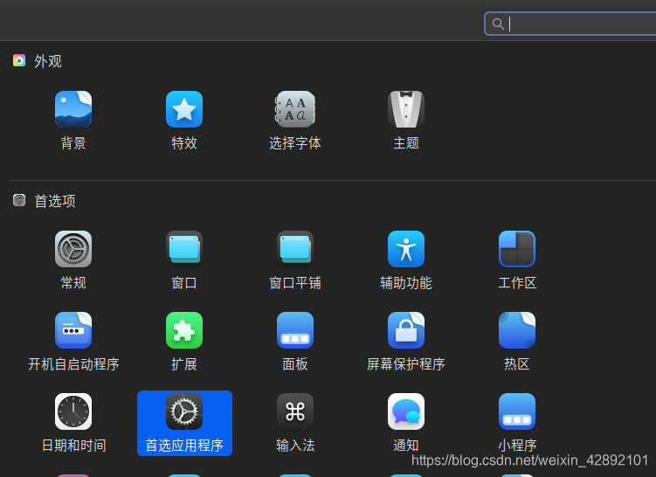Select the 首选应用程序 preferred applications item
Screen dimensions: 656x477
click(x=184, y=423)
